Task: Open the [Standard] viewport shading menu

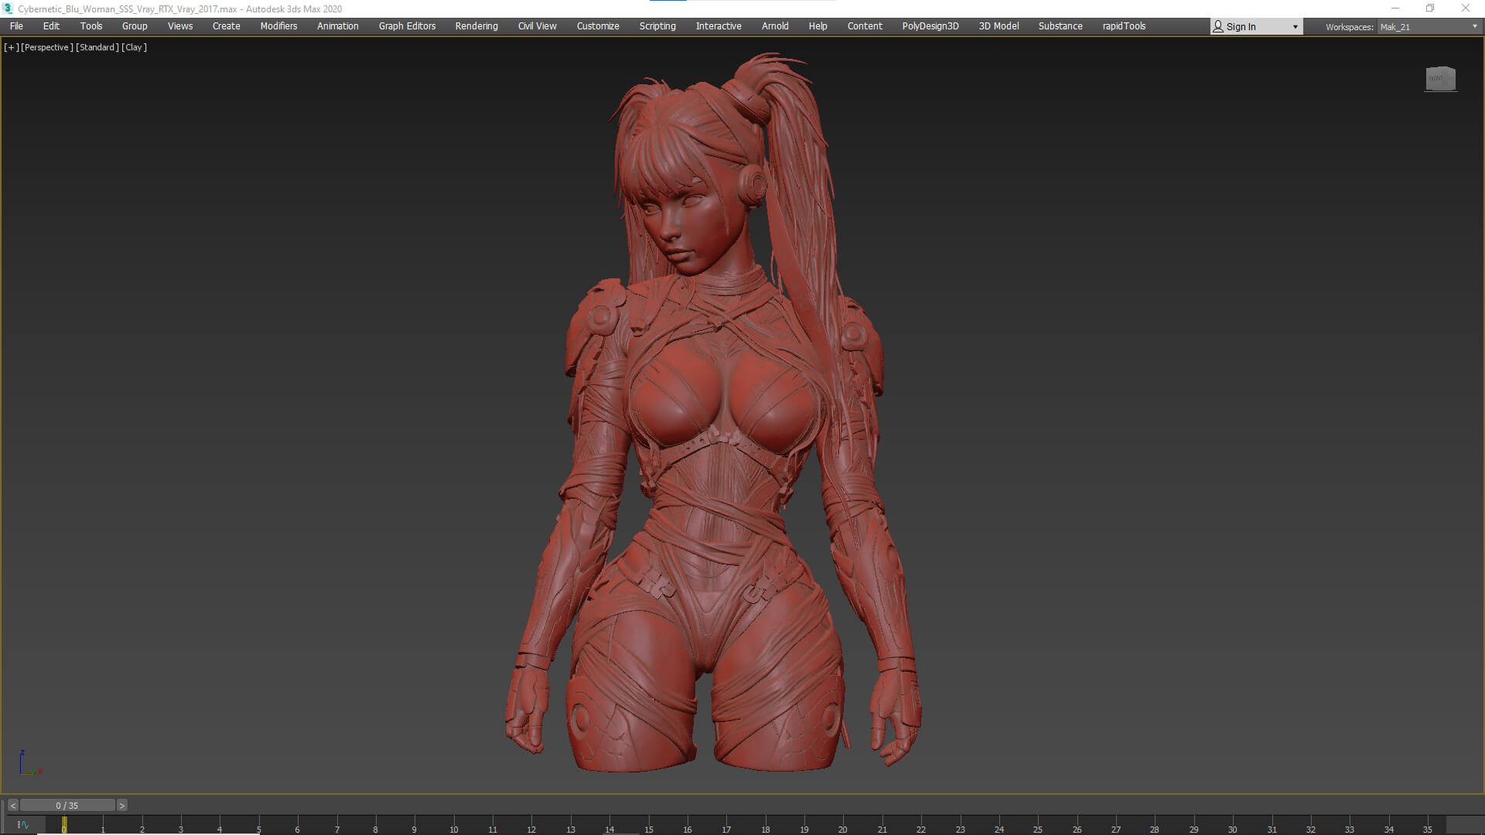Action: tap(97, 47)
